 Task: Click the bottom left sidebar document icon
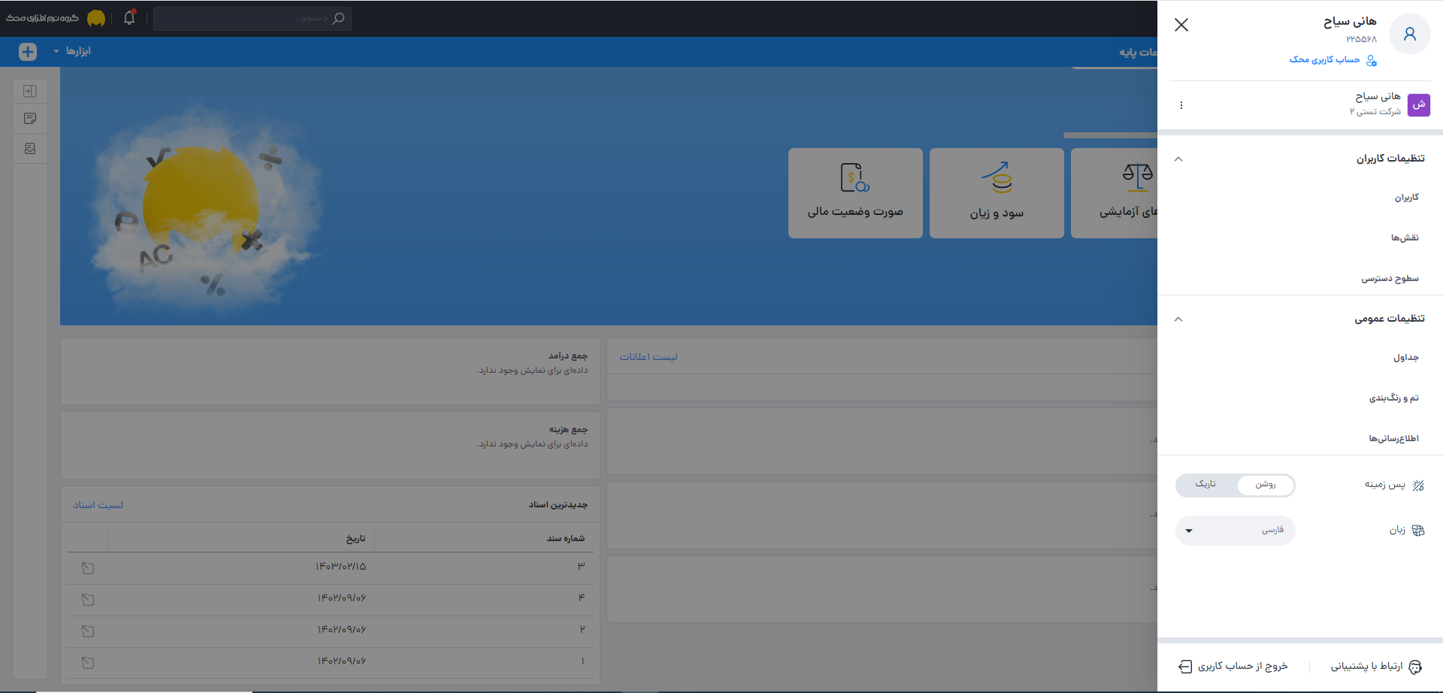coord(30,149)
